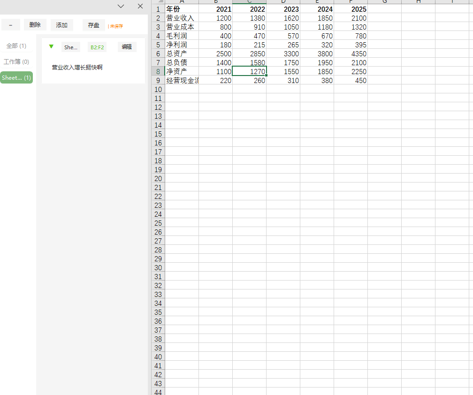Click the comment text 营业收入增长挺快啊

click(x=77, y=67)
